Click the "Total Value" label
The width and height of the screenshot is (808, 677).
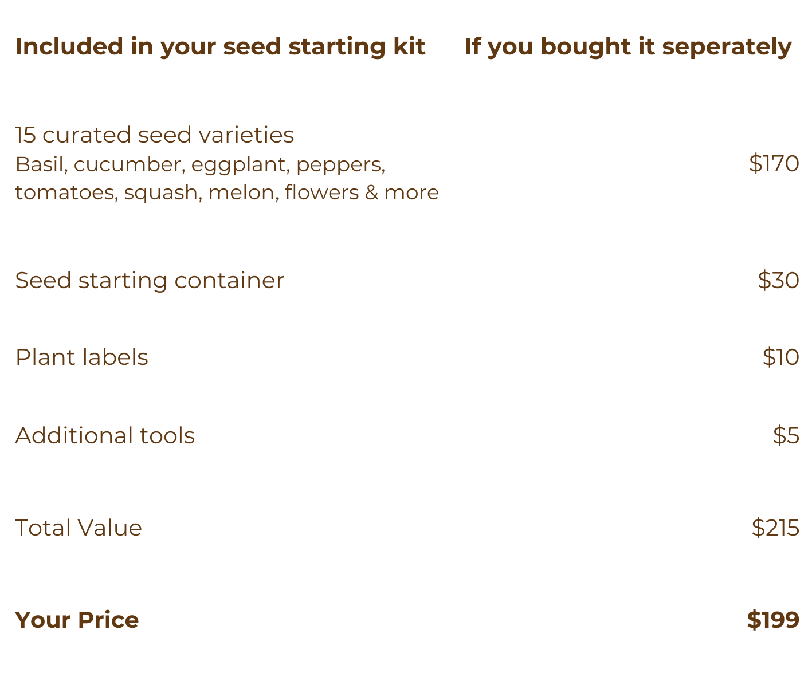(x=79, y=528)
